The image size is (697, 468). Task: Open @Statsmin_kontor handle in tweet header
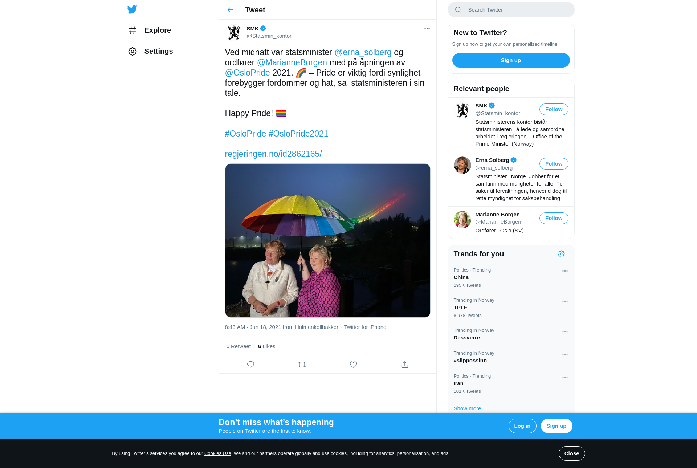[269, 36]
